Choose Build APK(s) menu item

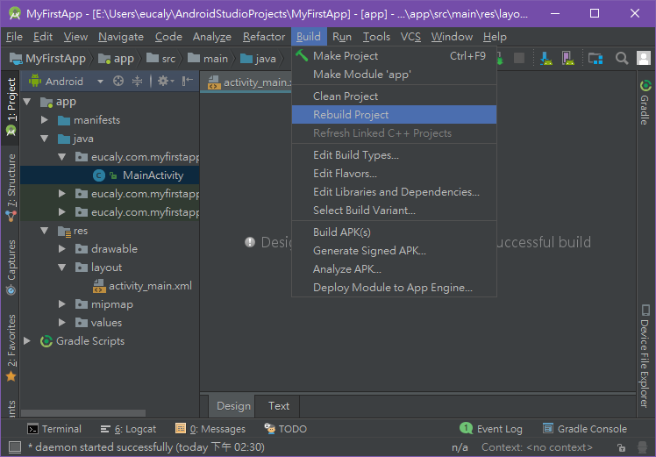tap(394, 232)
